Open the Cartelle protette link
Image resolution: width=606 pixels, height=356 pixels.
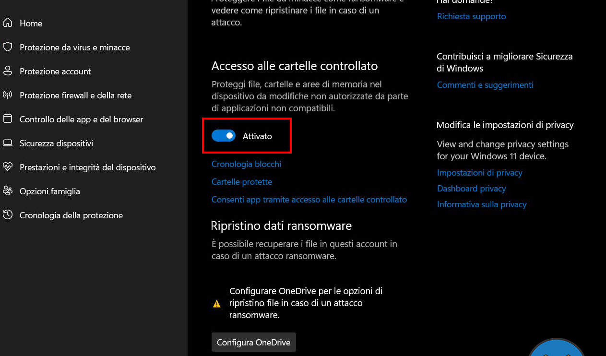click(242, 182)
